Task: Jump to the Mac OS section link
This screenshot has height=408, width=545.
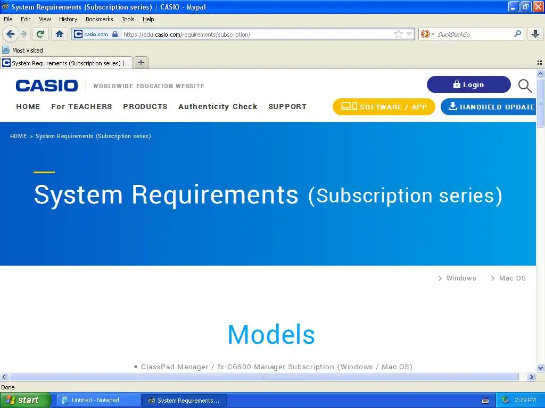Action: (x=508, y=278)
